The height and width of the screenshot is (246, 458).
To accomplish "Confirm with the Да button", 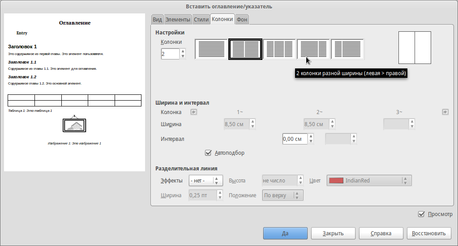I will coord(285,233).
